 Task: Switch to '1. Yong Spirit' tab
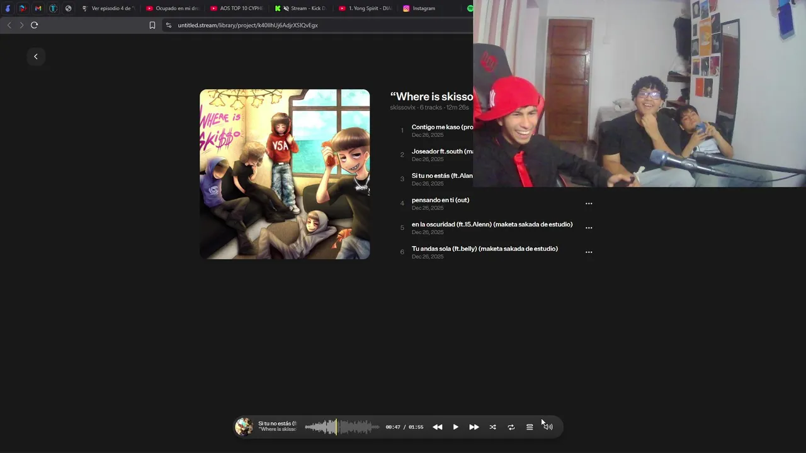[365, 8]
